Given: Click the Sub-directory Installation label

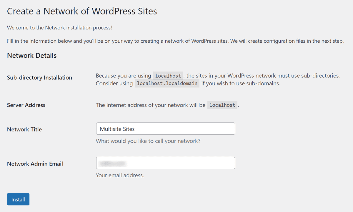Looking at the screenshot, I should [x=39, y=77].
